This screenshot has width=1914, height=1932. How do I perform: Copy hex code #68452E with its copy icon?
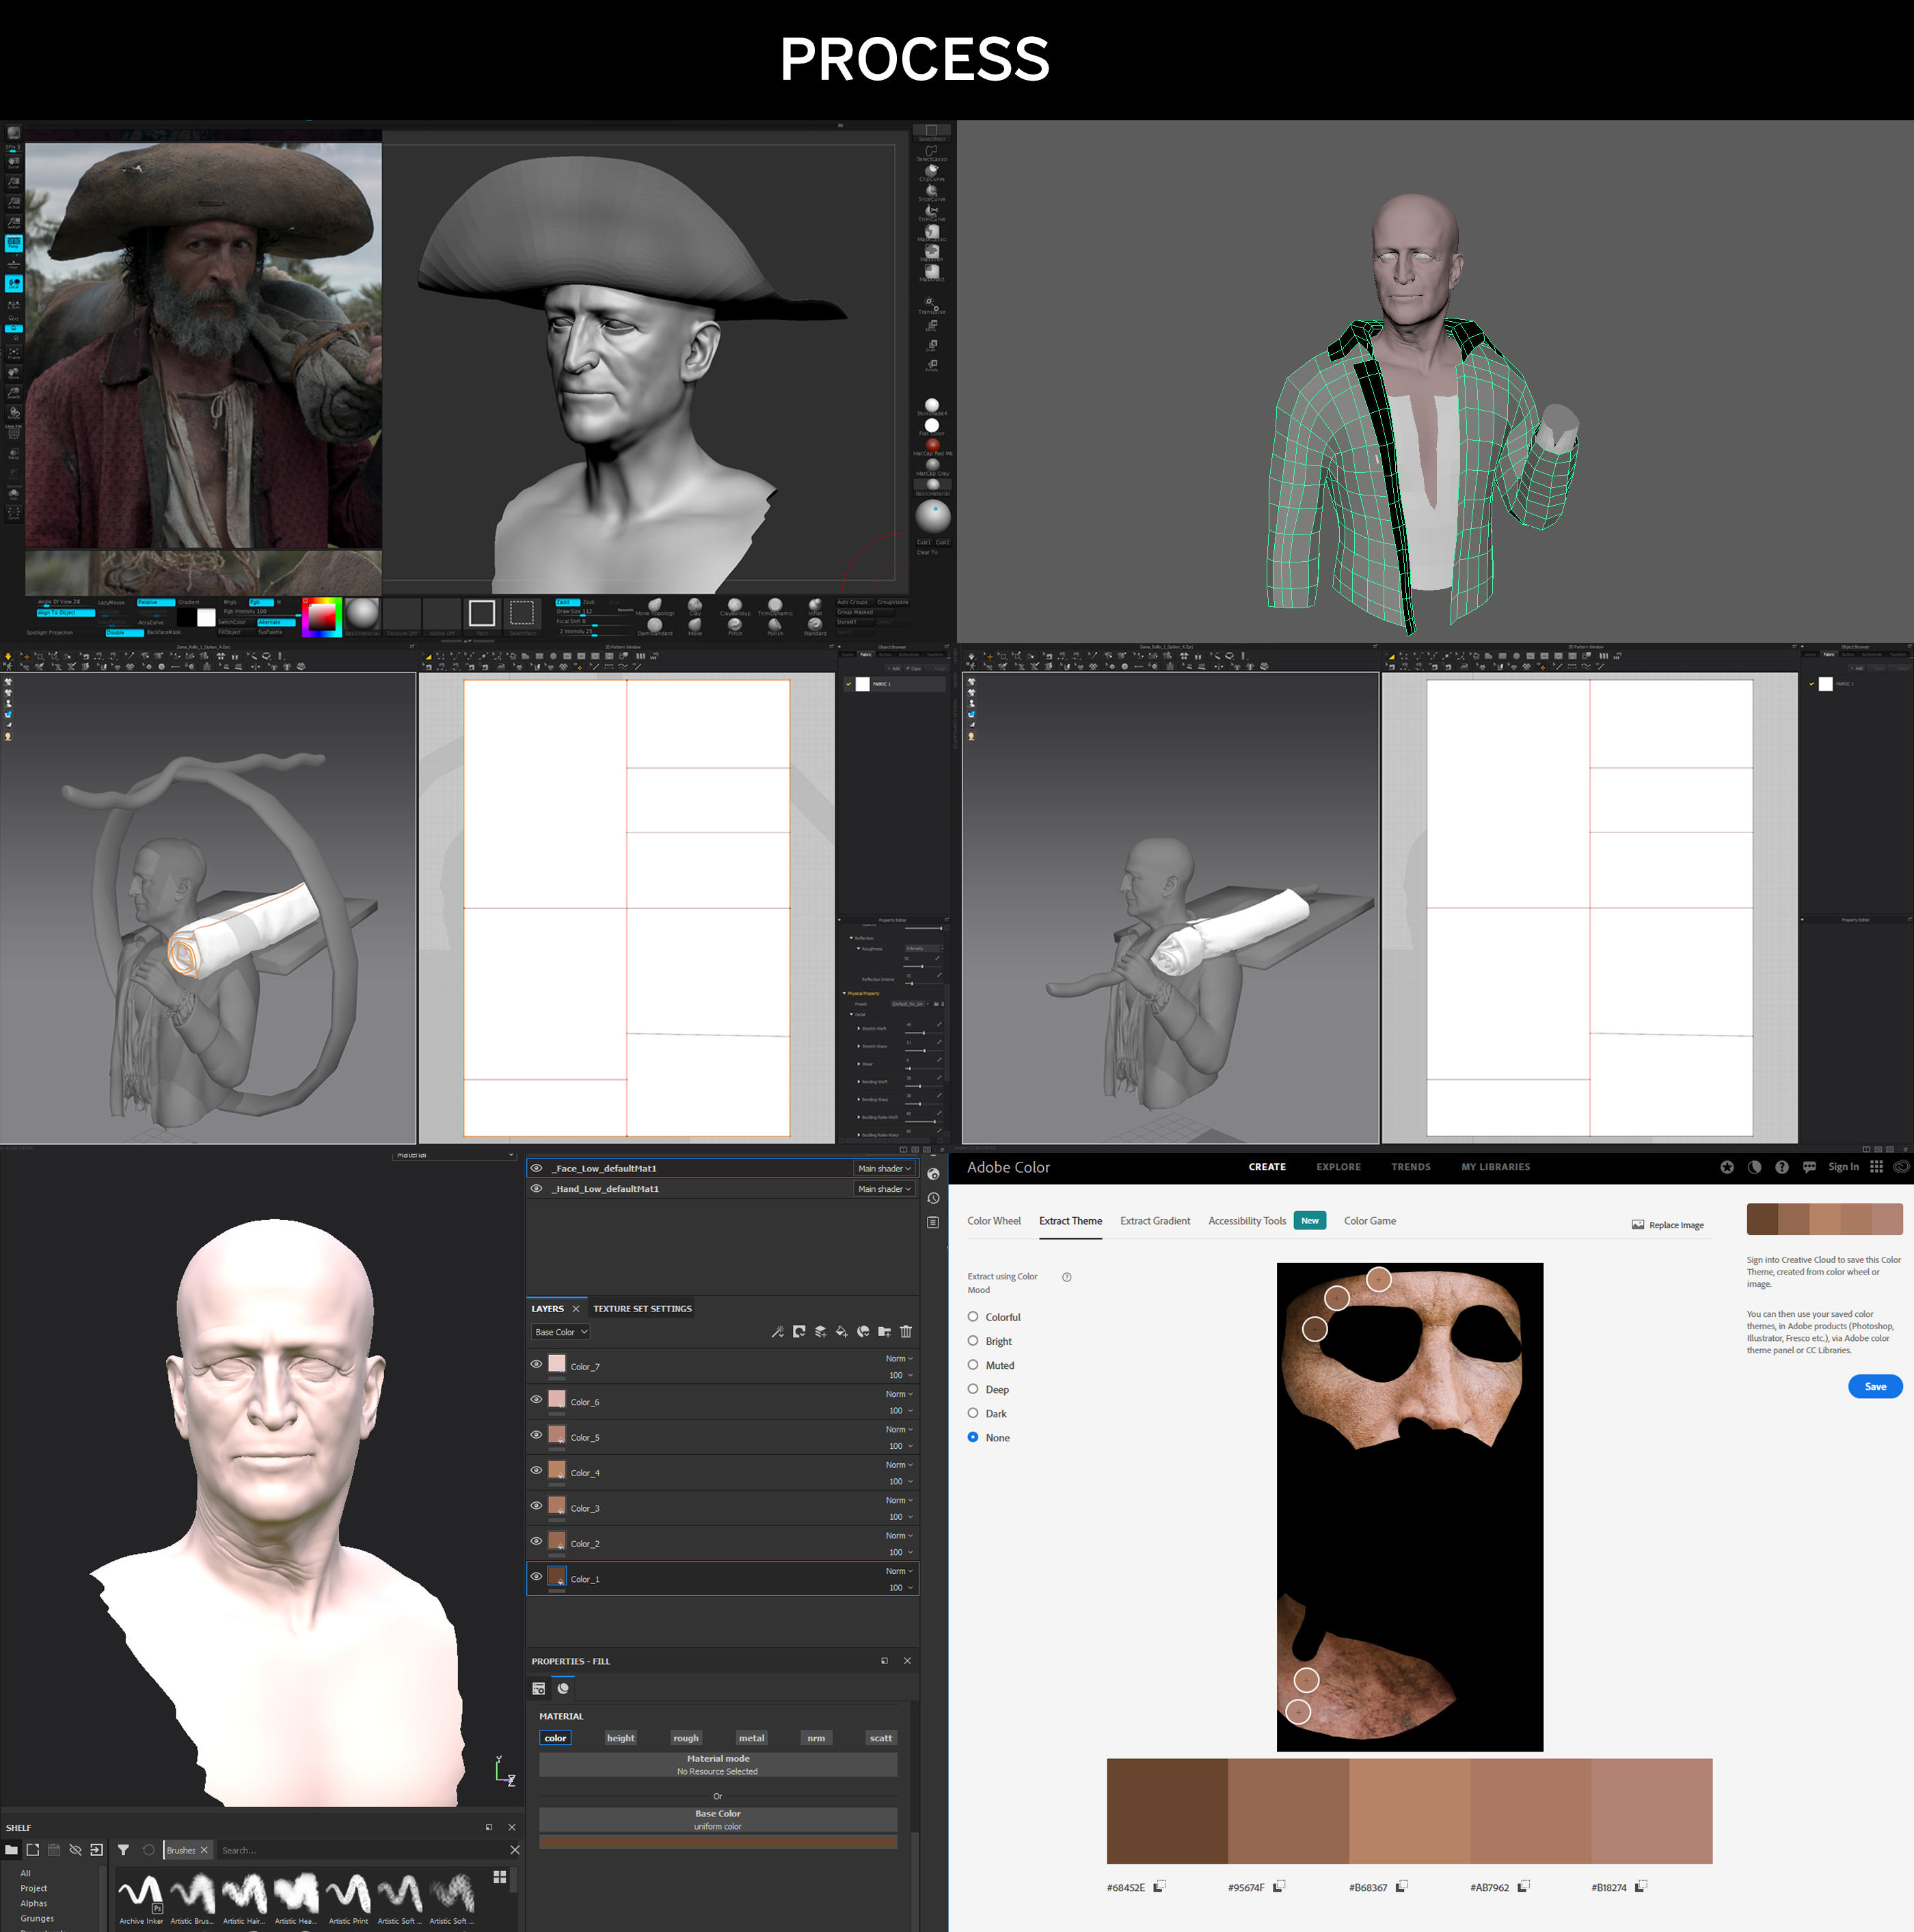[x=1160, y=1886]
